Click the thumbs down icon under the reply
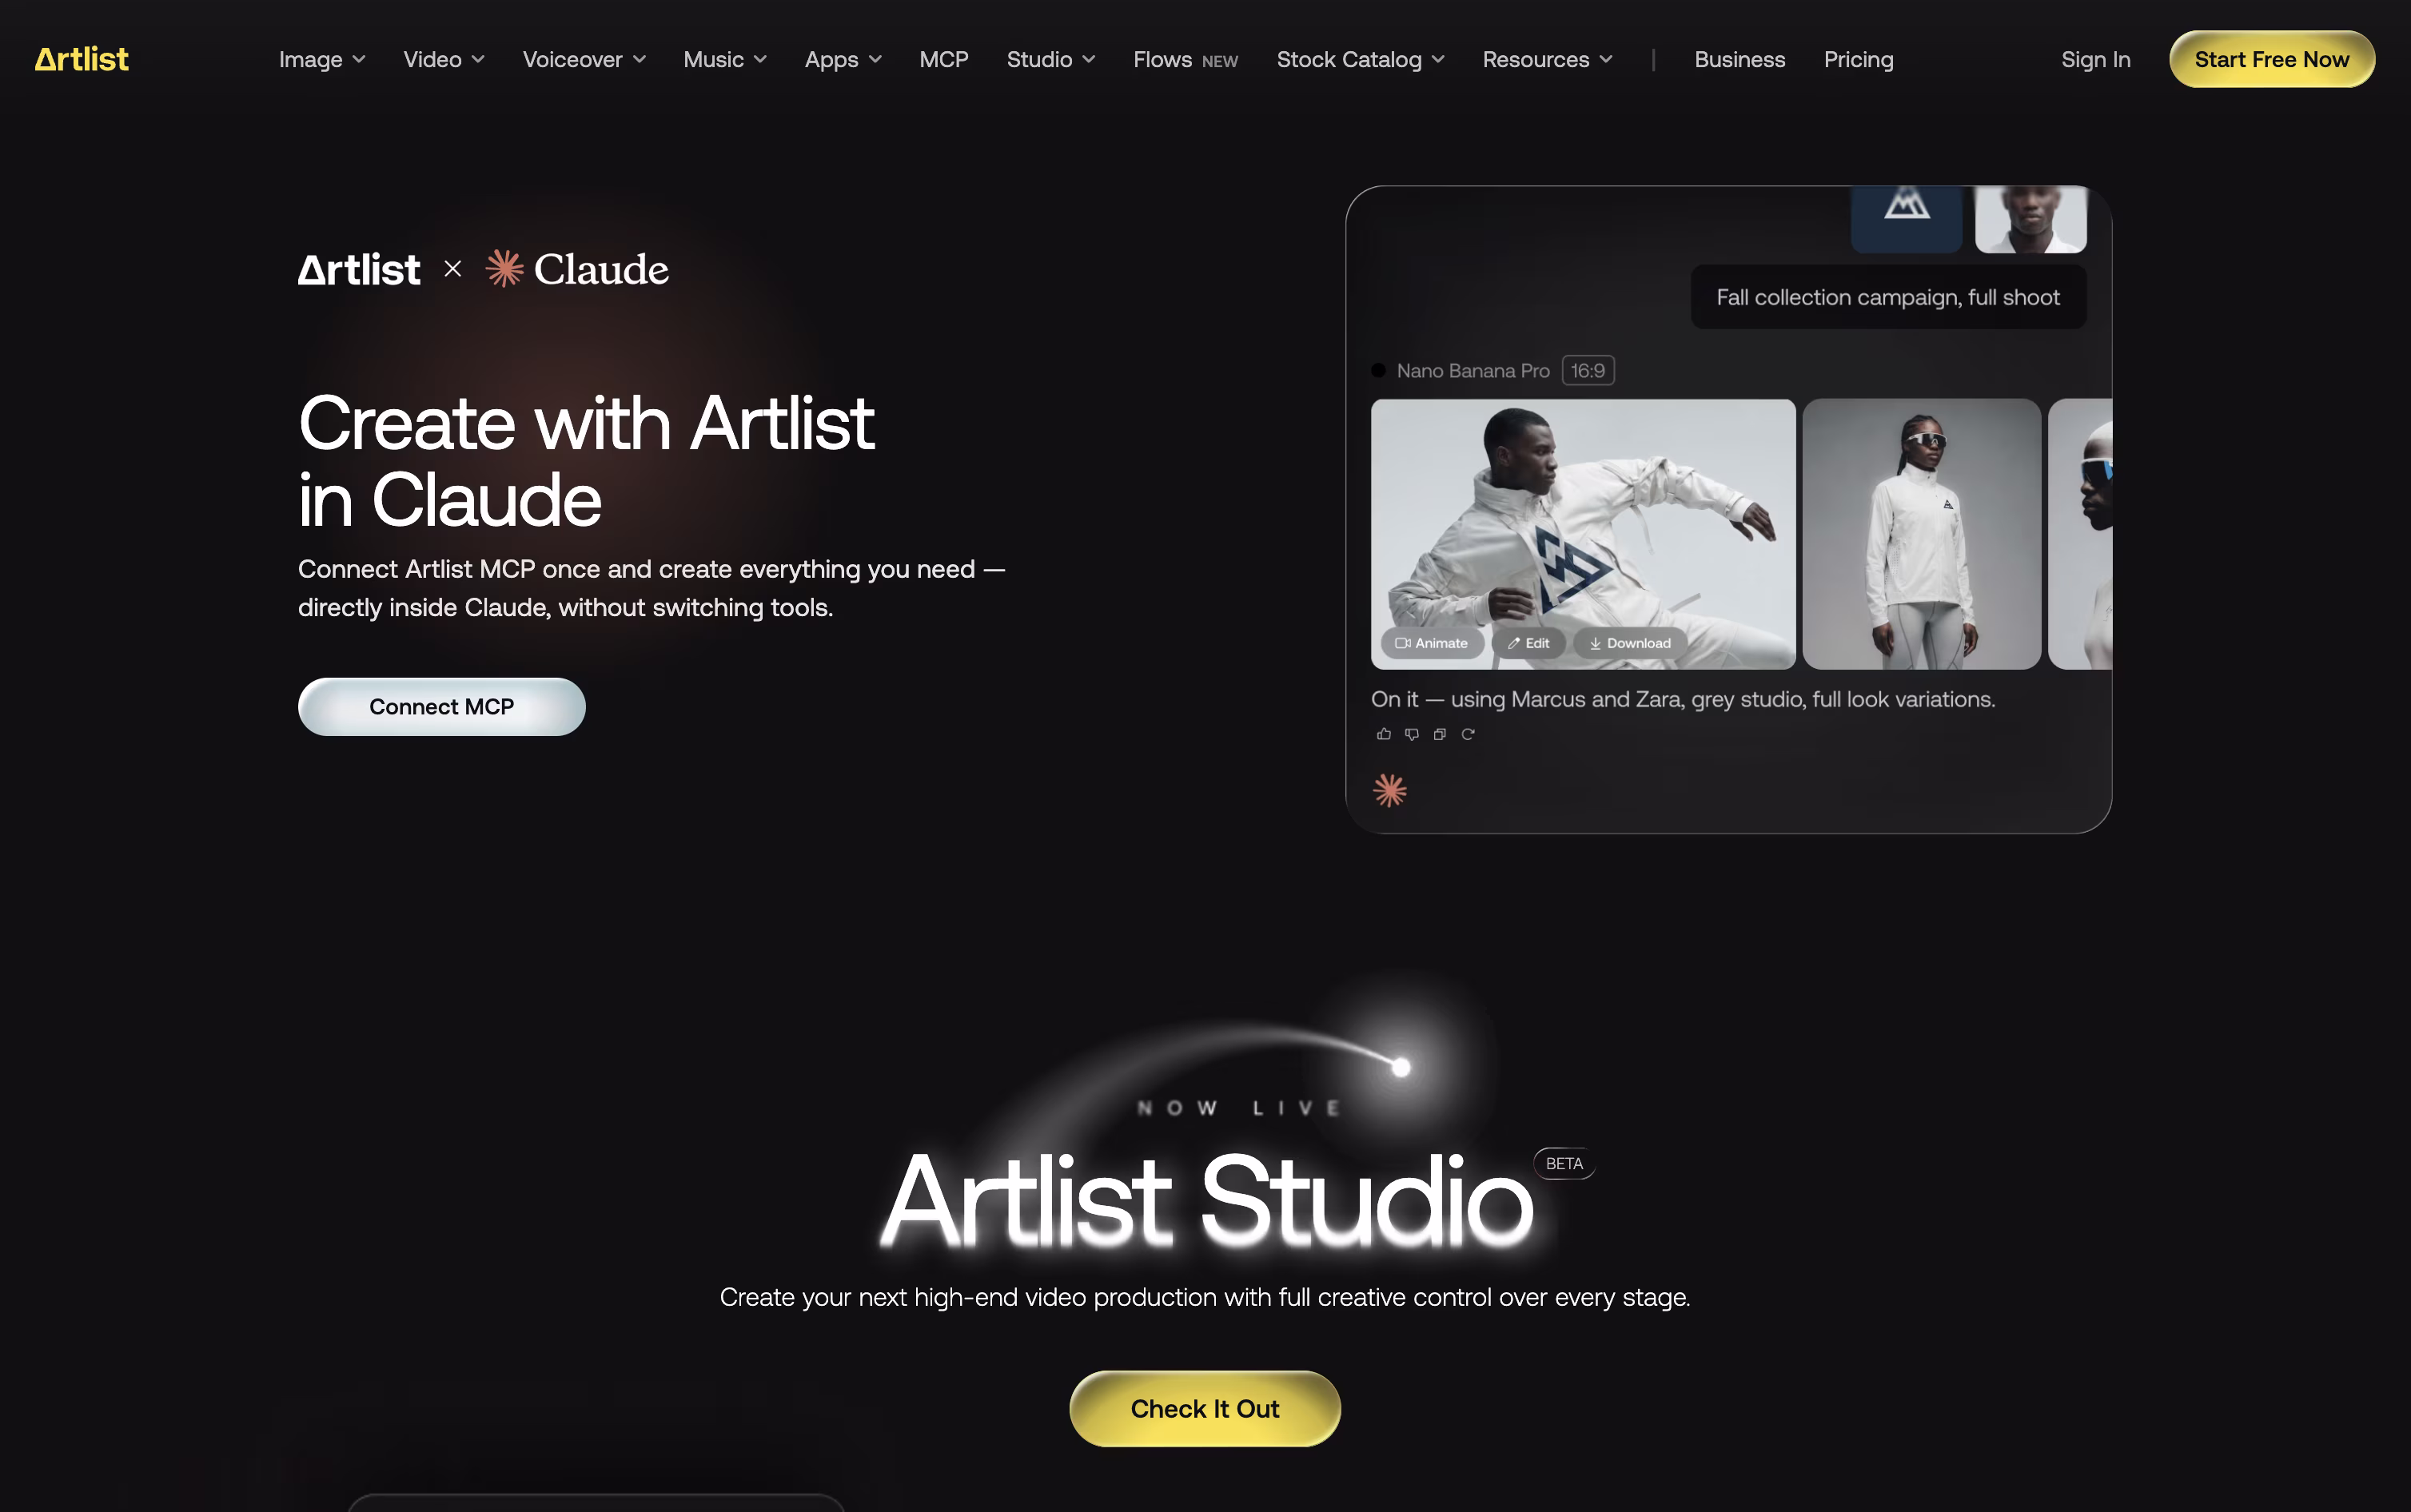The width and height of the screenshot is (2411, 1512). click(1412, 734)
